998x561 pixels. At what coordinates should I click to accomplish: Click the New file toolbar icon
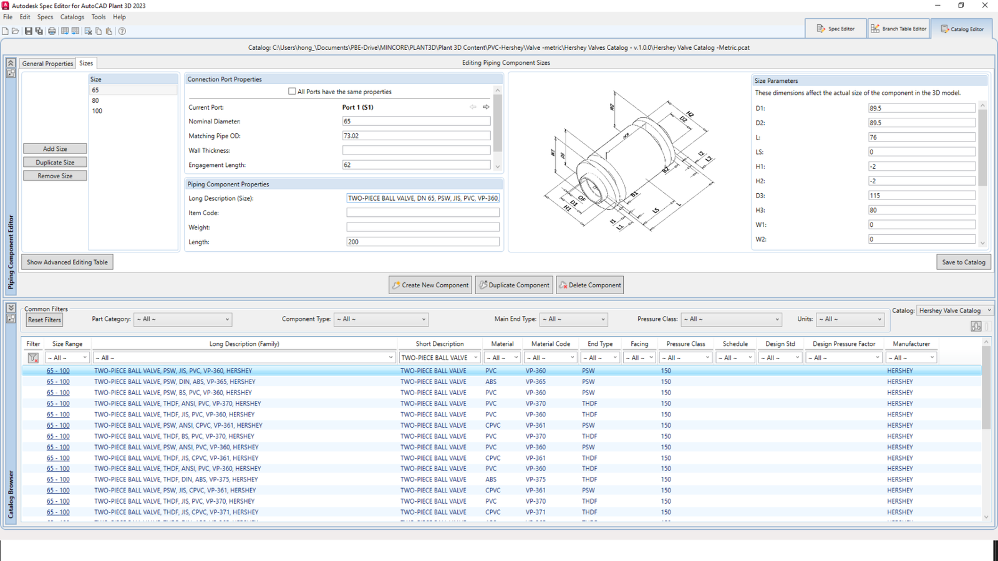pyautogui.click(x=6, y=31)
